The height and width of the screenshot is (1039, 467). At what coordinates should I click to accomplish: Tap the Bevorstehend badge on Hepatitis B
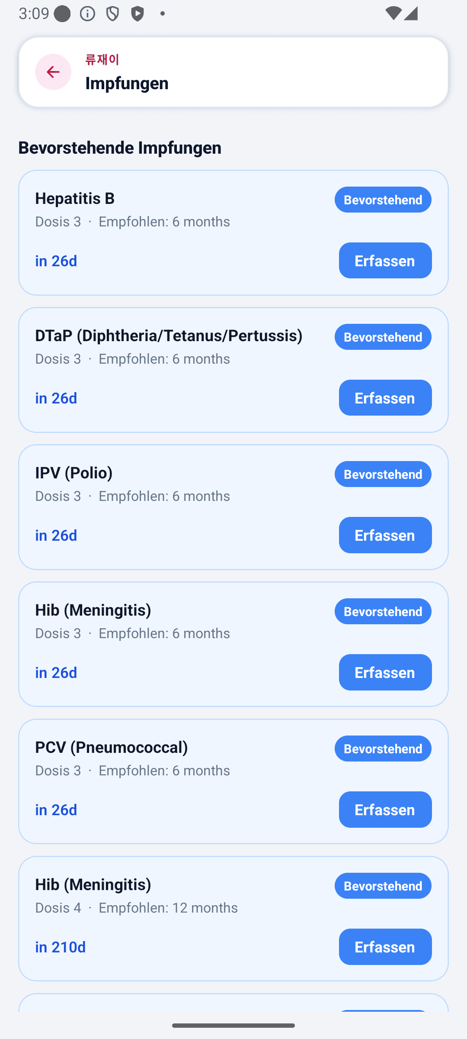click(383, 200)
